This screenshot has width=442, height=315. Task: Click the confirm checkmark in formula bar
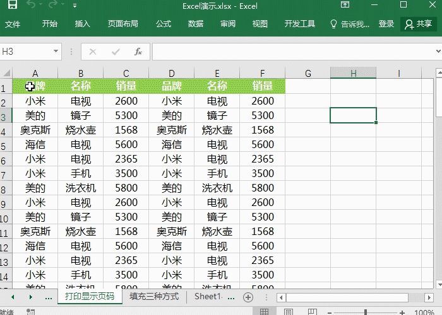tap(116, 52)
